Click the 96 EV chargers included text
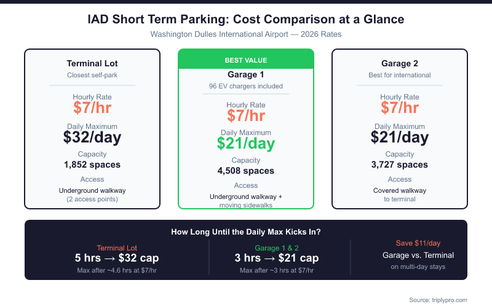The height and width of the screenshot is (307, 492). click(x=246, y=87)
